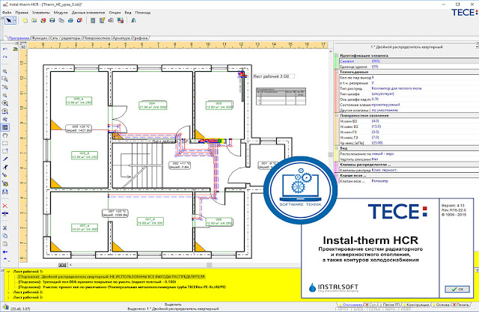
Task: Cut selection with scissors icon
Action: pyautogui.click(x=5, y=227)
